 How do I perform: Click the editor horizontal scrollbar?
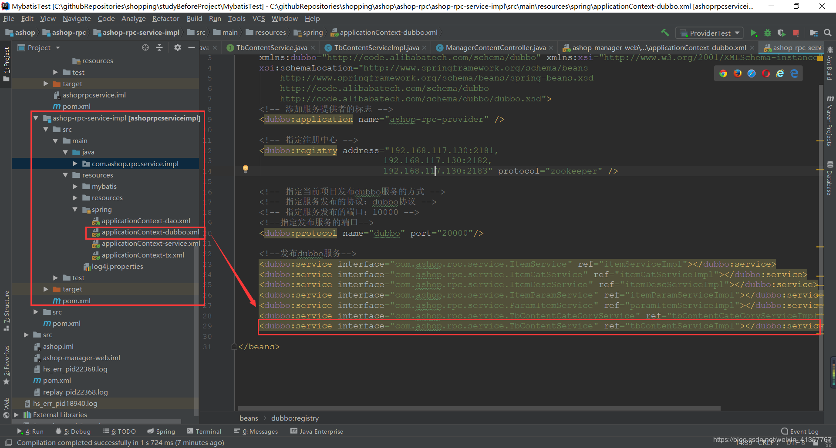coord(479,408)
